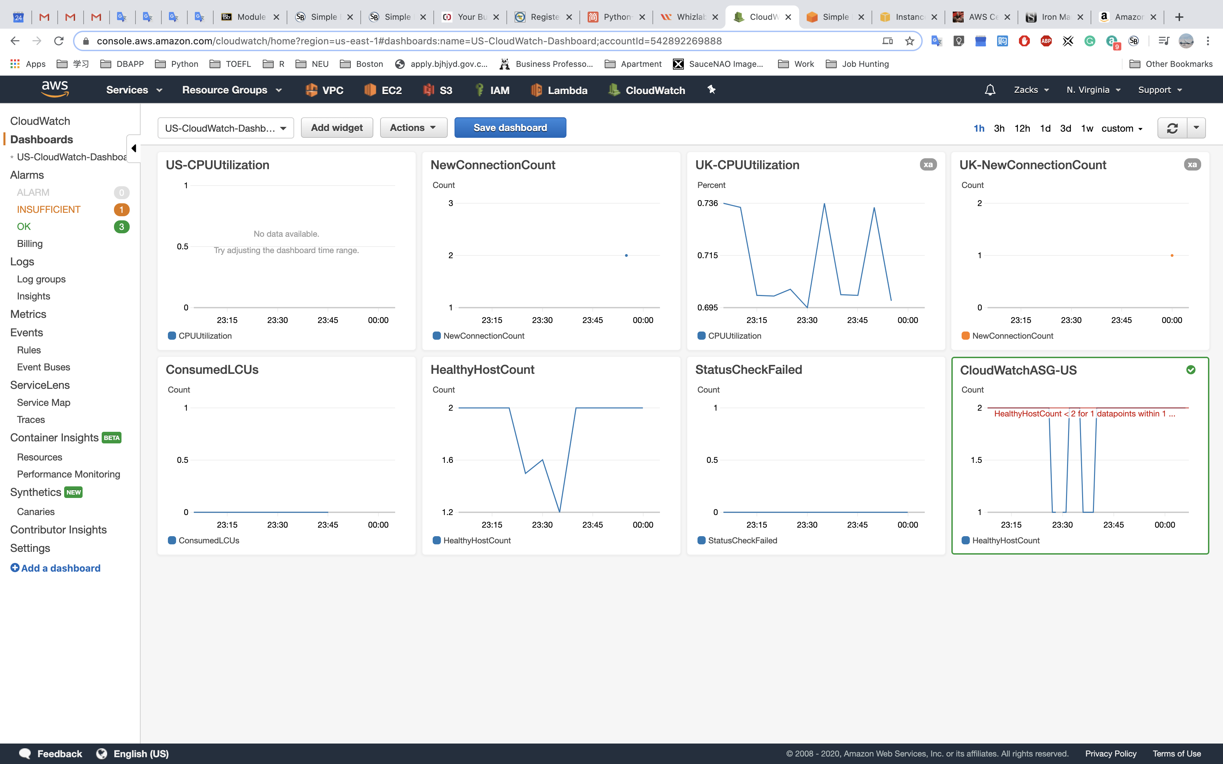Click the dashboard refresh icon button
The width and height of the screenshot is (1223, 764).
click(1172, 128)
